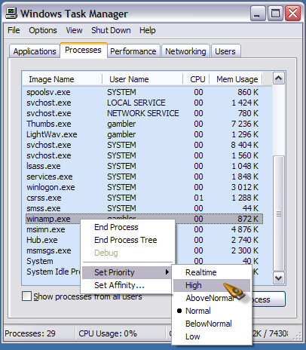Select the winlogon.exe process
The image size is (306, 350).
click(144, 187)
